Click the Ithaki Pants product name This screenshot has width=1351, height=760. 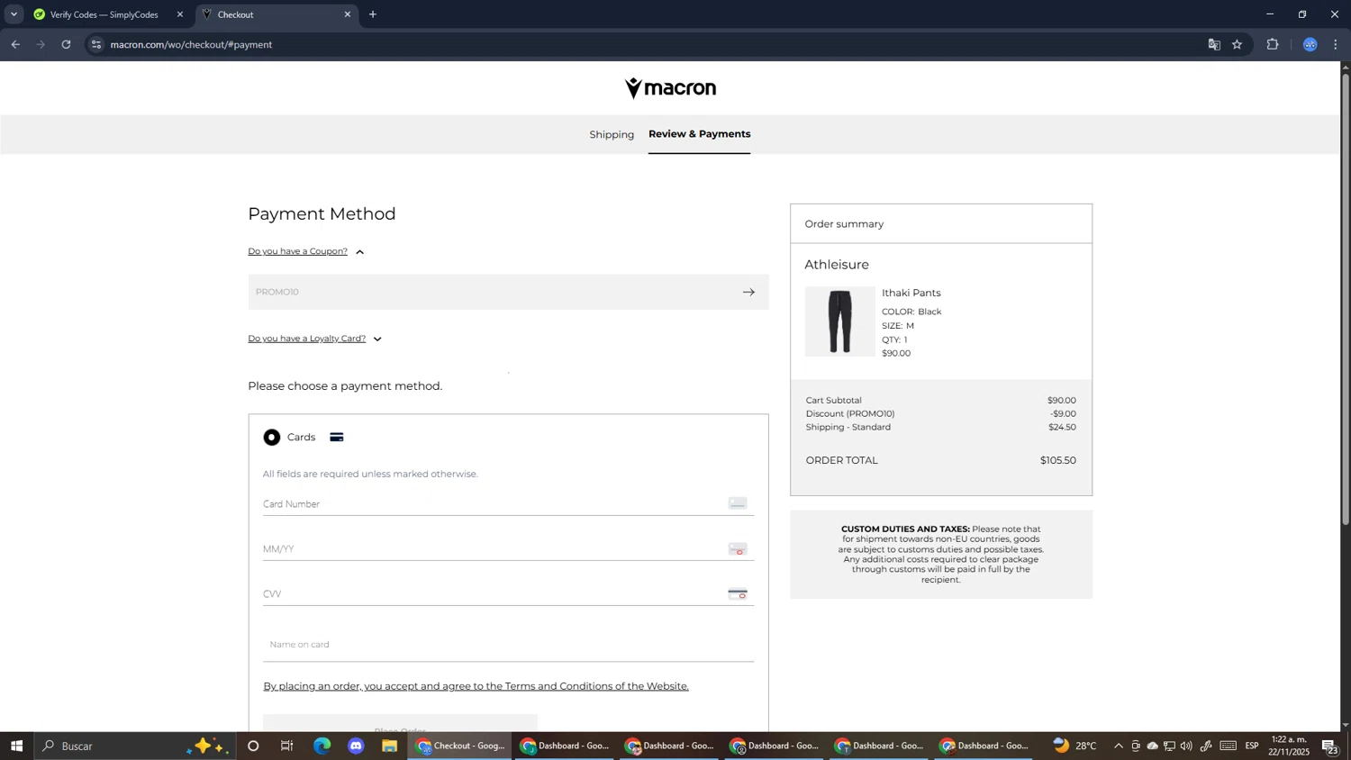tap(911, 293)
